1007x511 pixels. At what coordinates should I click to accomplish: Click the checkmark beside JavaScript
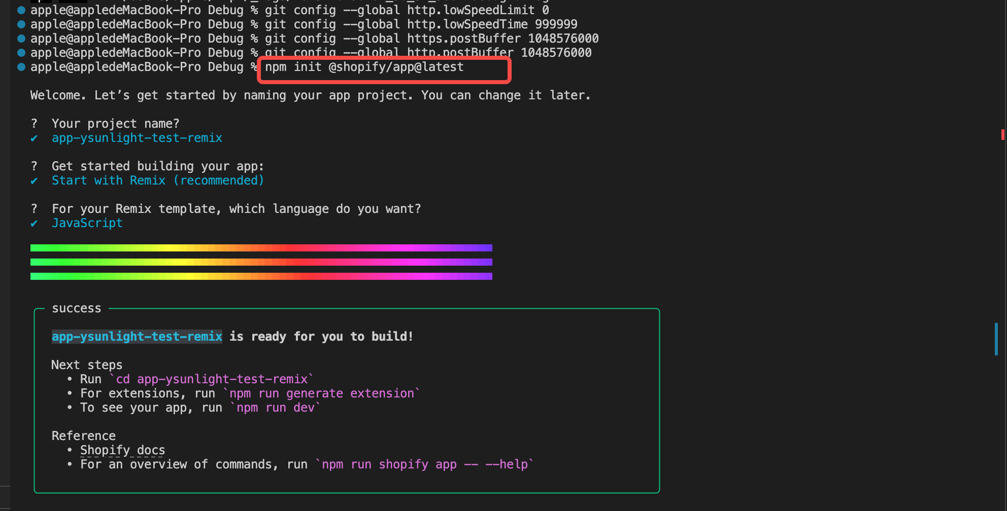pyautogui.click(x=34, y=224)
